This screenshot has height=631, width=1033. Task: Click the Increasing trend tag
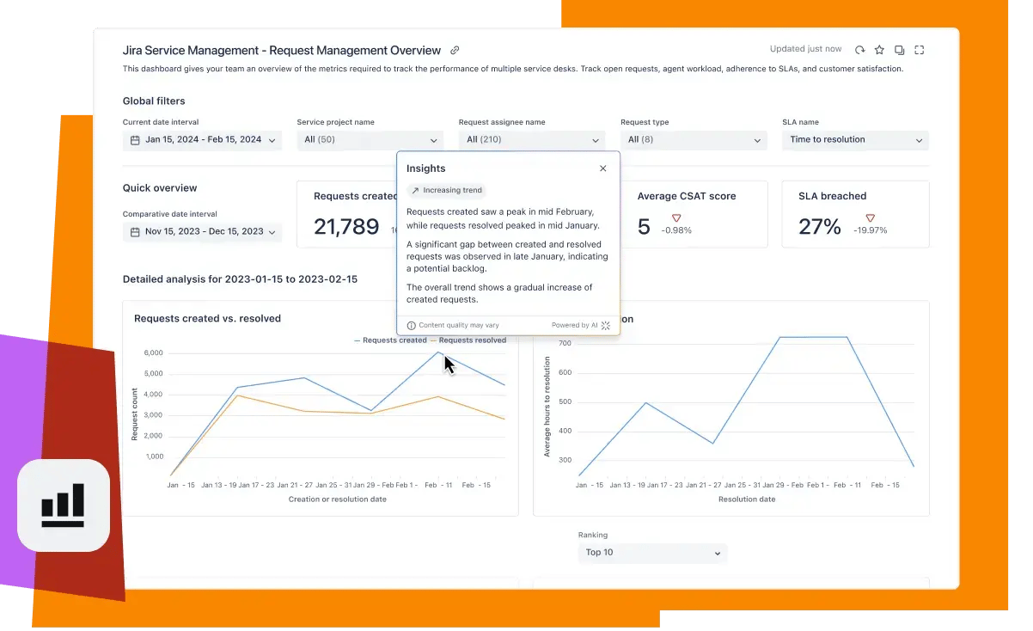point(447,191)
